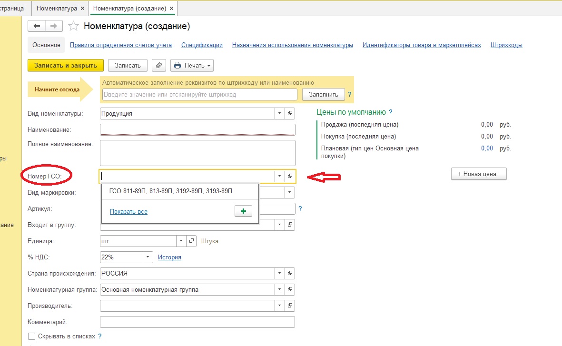Toggle the Скрывать в списках checkbox
The height and width of the screenshot is (346, 562).
click(31, 336)
